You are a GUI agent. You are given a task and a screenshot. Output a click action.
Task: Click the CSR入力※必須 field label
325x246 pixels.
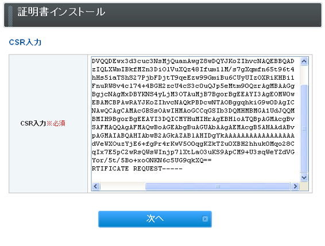coord(42,123)
